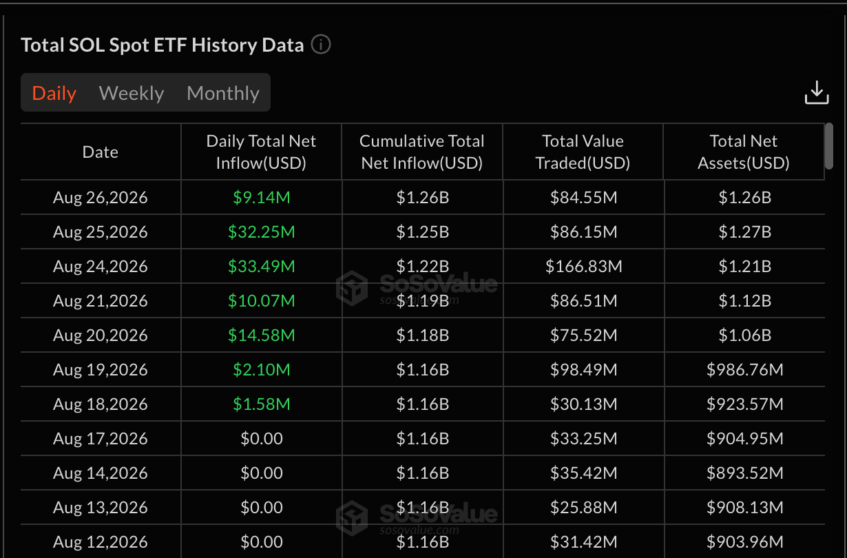Click the $1.22B cumulative inflow value
847x558 pixels.
[x=423, y=267]
